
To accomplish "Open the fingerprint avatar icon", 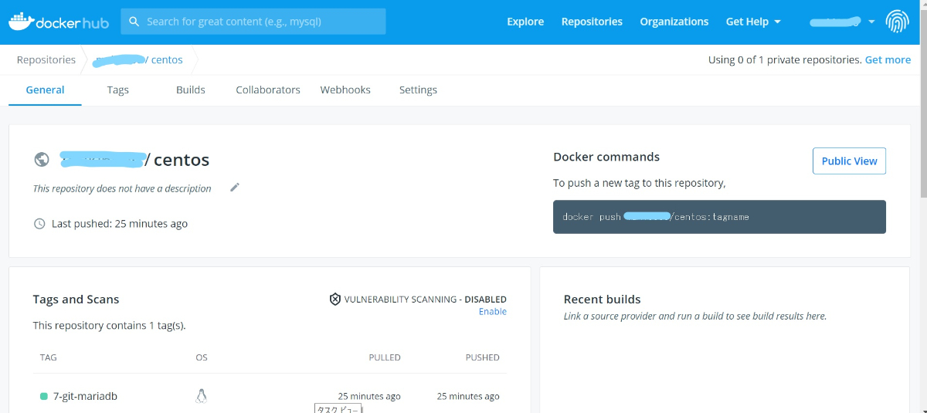I will [897, 22].
